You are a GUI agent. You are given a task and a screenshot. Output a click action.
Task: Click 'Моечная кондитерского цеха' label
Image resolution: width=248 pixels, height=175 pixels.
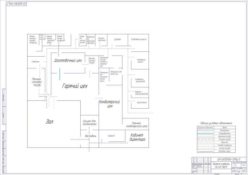(x=137, y=125)
